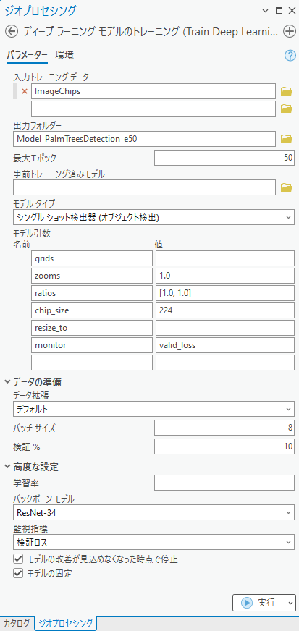Browse folder icon beside ImageChips field

286,92
